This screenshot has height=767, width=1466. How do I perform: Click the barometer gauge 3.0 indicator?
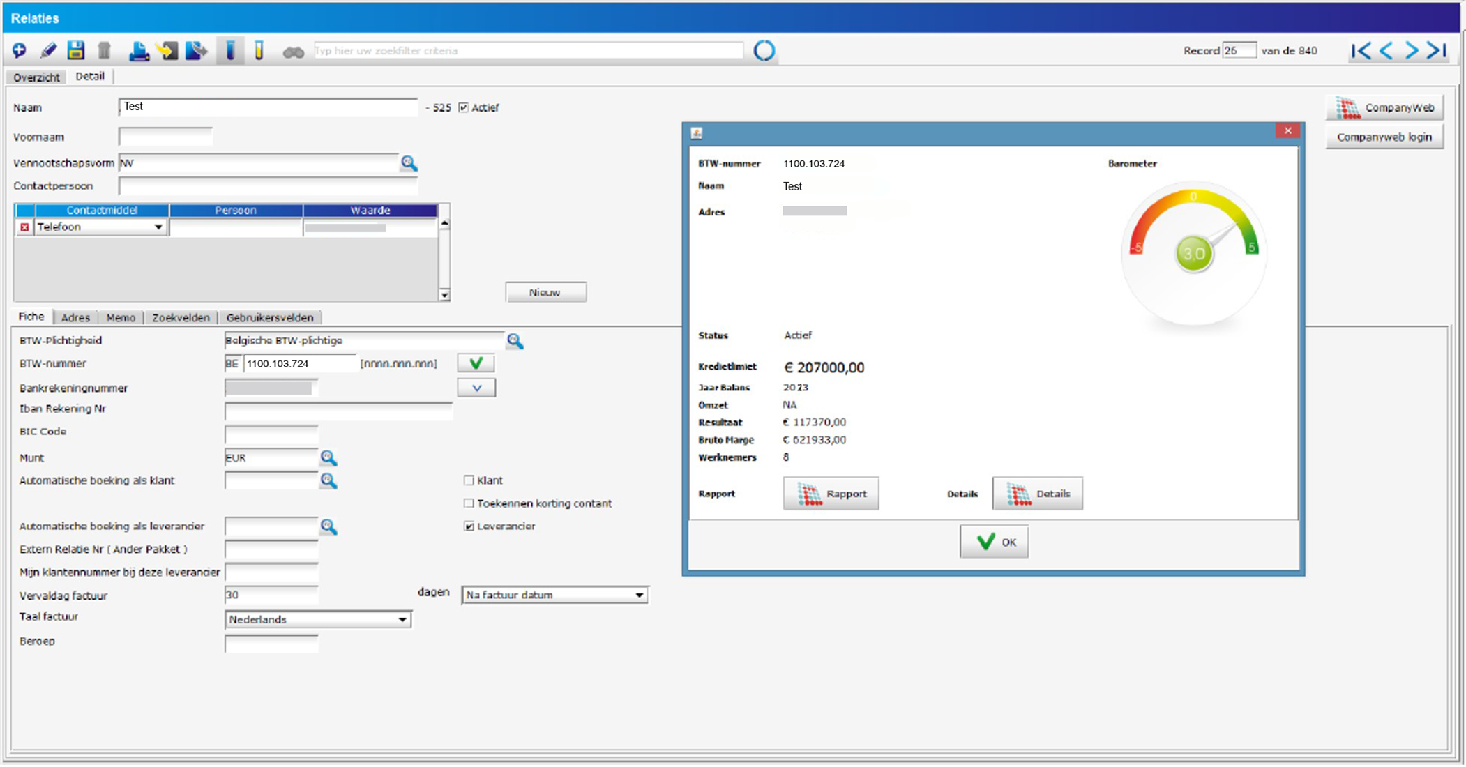[x=1193, y=253]
